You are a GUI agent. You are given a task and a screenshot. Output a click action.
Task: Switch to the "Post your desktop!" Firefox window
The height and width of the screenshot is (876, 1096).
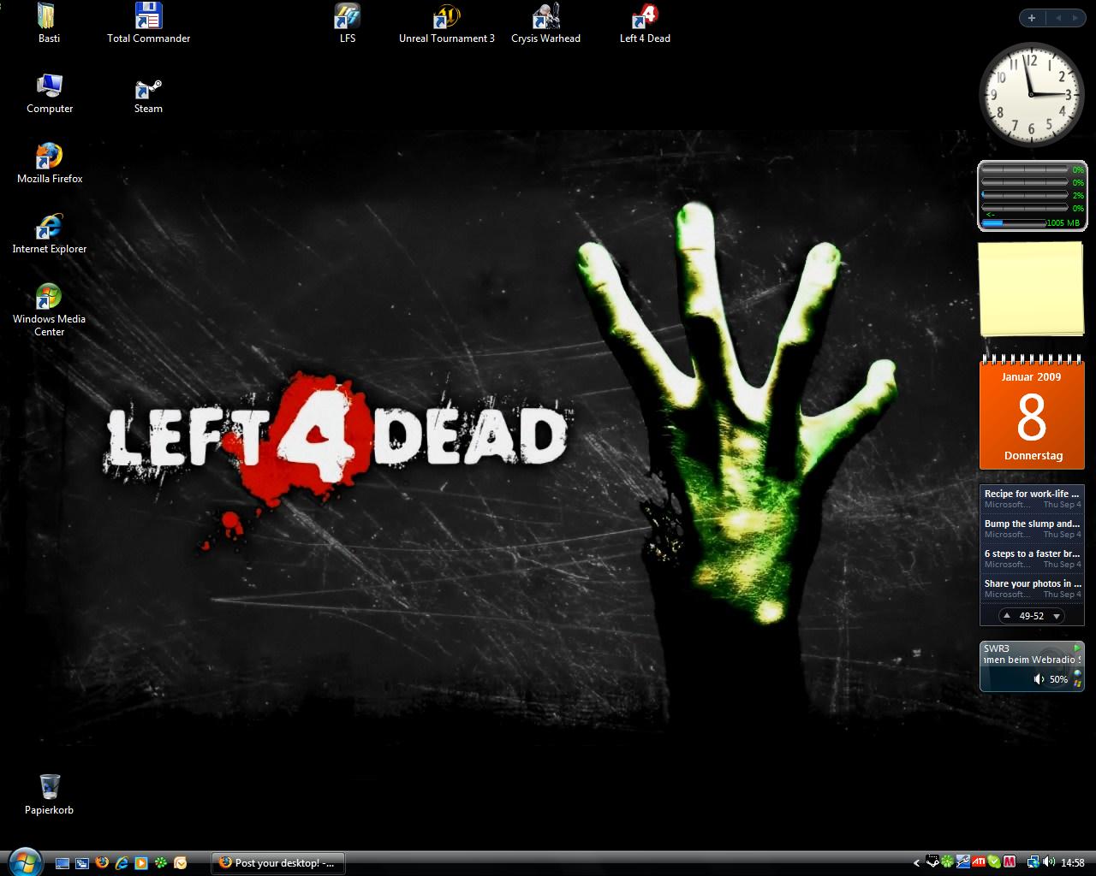tap(278, 862)
